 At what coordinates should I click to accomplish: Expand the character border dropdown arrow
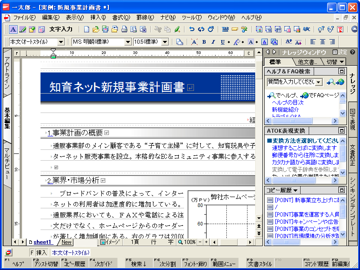[256, 42]
